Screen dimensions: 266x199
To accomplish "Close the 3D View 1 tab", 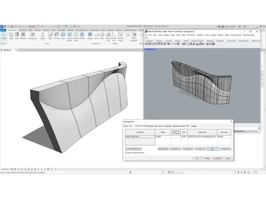I will pyautogui.click(x=16, y=50).
